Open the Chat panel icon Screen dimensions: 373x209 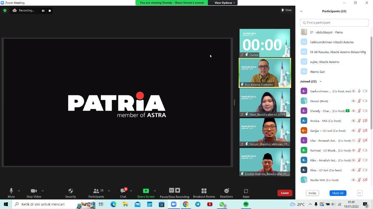[x=123, y=191]
